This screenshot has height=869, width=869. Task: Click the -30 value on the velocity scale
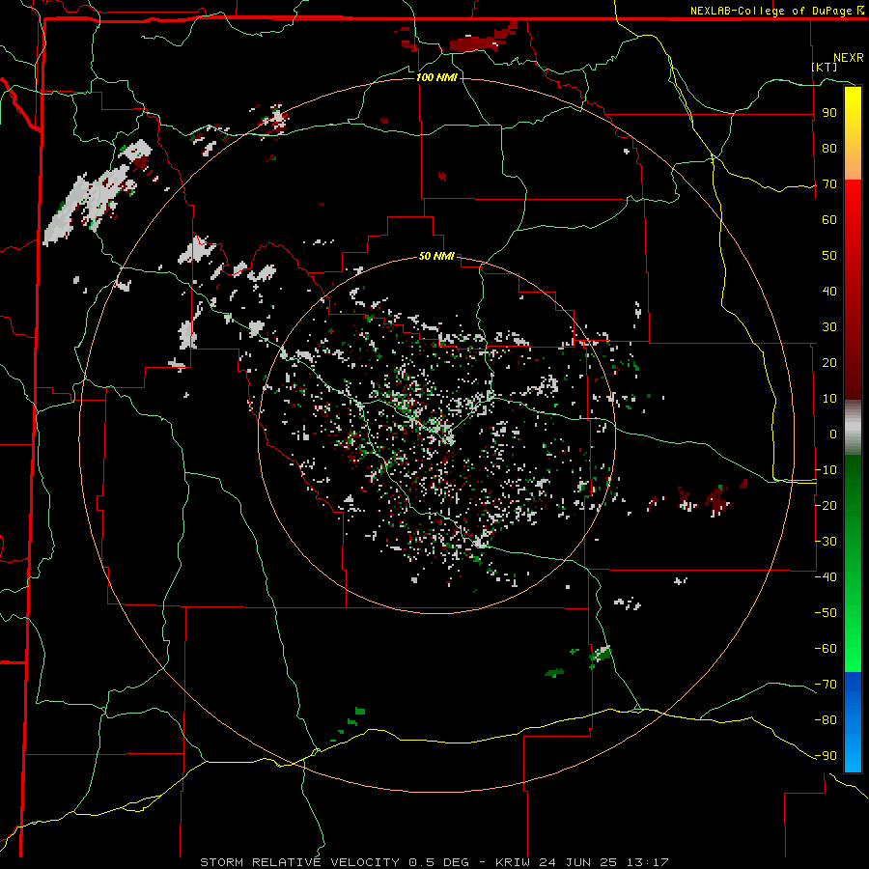[x=826, y=542]
